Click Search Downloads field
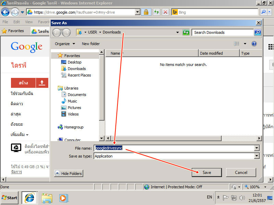 tap(222, 32)
